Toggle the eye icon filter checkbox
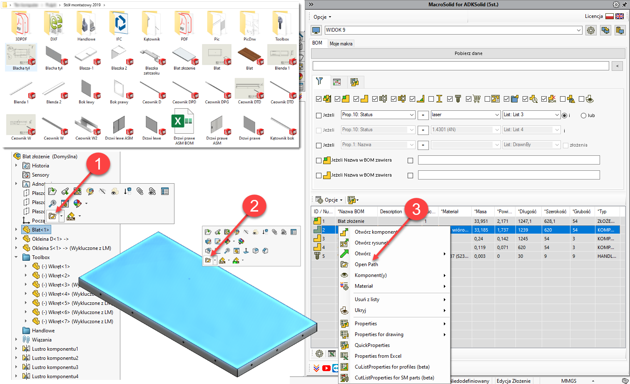 point(582,99)
